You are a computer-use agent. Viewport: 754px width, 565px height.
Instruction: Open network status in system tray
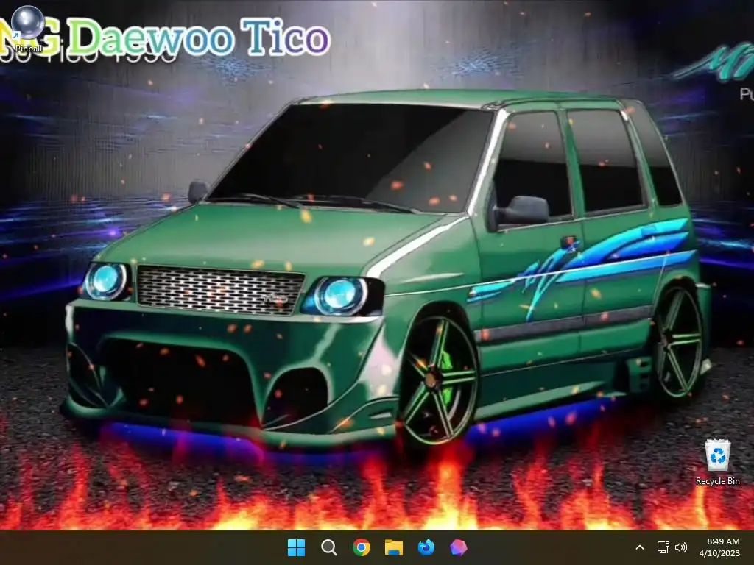pos(663,547)
